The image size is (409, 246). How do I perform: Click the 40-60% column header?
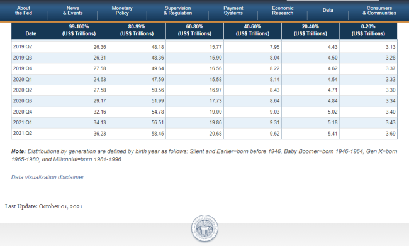(252, 31)
